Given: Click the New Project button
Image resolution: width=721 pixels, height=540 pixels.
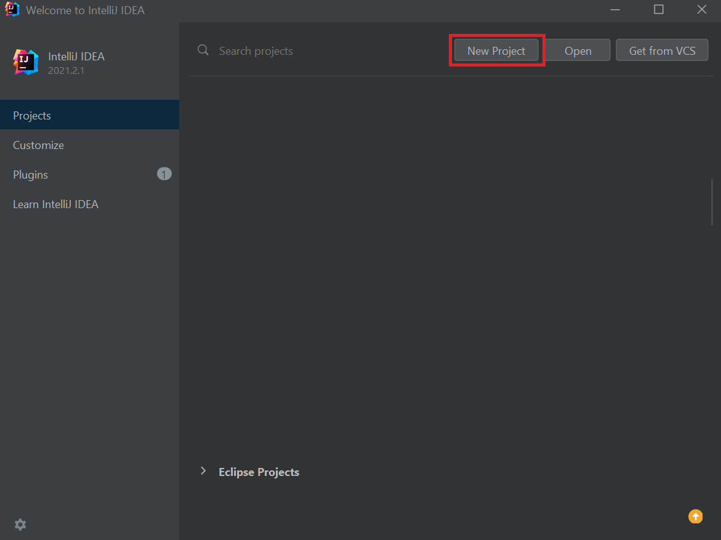Looking at the screenshot, I should pos(496,50).
